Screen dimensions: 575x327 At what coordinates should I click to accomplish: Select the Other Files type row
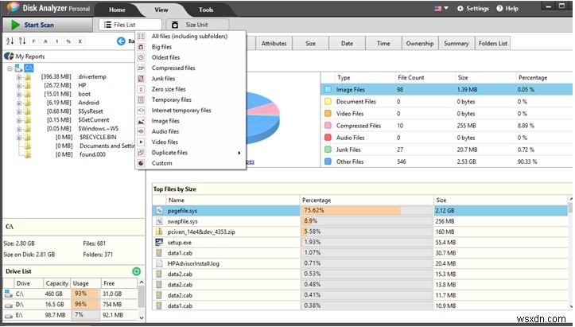coord(447,162)
